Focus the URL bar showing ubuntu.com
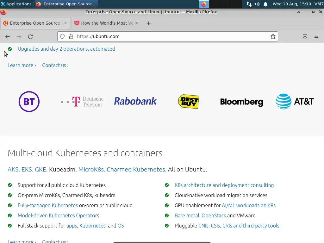This screenshot has width=324, height=243. (167, 36)
